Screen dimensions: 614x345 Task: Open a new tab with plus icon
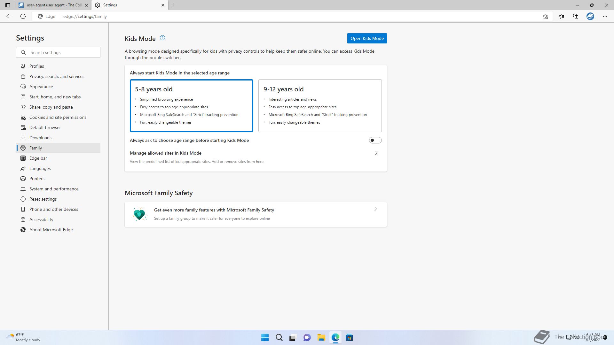[174, 5]
